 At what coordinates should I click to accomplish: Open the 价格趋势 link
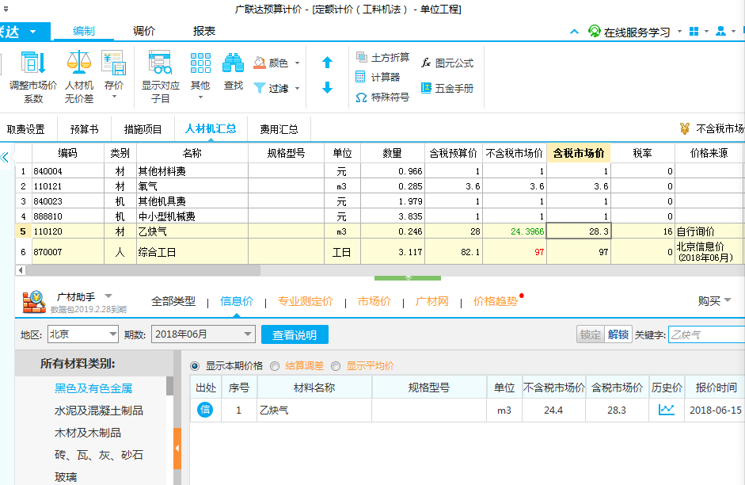pos(495,301)
